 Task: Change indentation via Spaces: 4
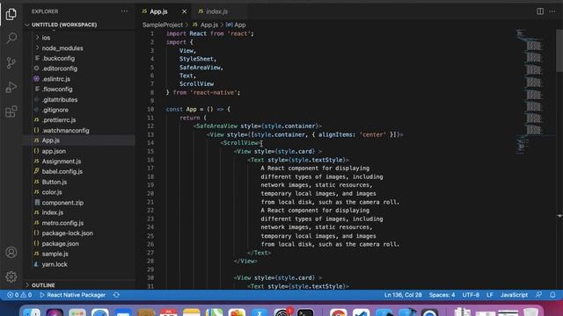[x=442, y=295]
